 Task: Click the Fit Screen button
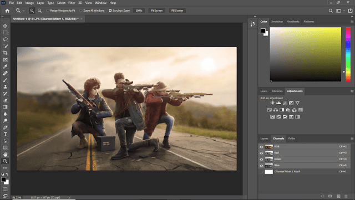click(156, 11)
